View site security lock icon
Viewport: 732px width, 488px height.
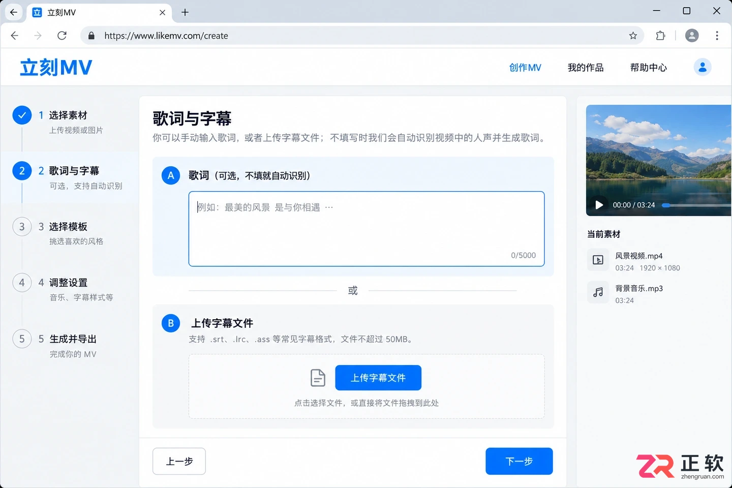(91, 36)
